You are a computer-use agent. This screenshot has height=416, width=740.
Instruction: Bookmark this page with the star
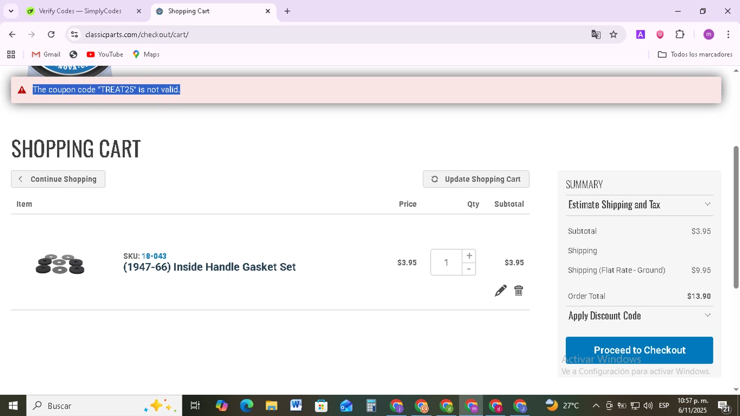[614, 35]
